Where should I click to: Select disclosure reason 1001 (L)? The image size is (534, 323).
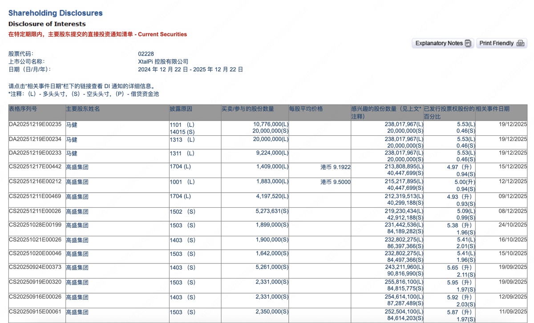(182, 182)
